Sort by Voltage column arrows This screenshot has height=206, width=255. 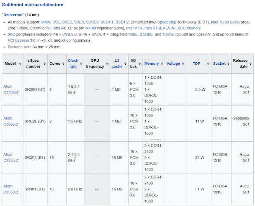pos(183,63)
